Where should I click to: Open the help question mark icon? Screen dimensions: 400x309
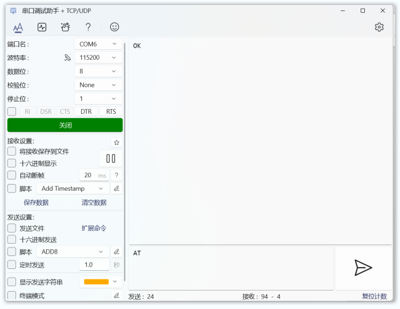pyautogui.click(x=88, y=27)
